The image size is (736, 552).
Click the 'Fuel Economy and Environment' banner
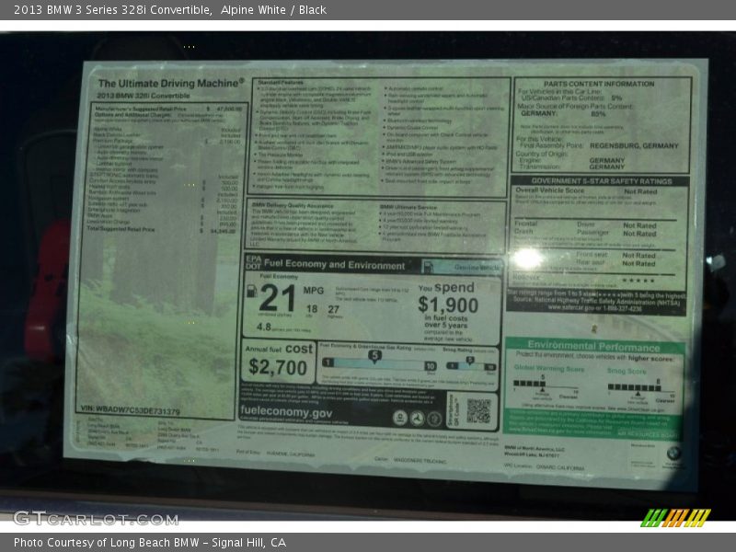(x=334, y=265)
